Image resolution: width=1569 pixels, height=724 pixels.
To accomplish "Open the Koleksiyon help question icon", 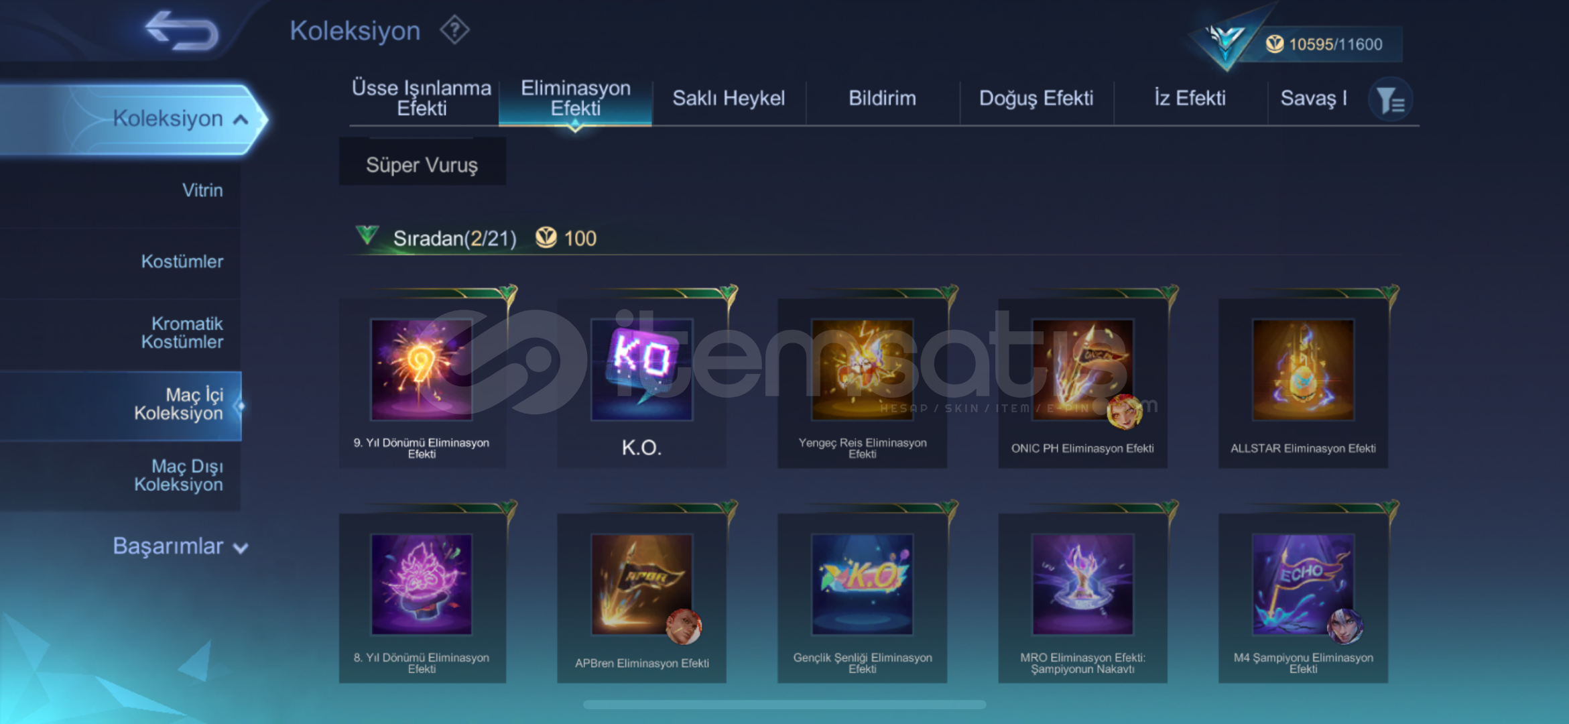I will click(455, 30).
